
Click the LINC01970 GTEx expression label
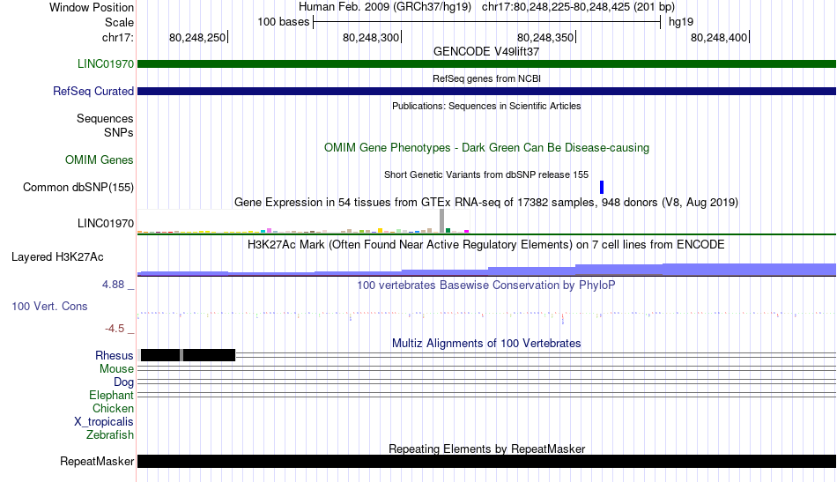pyautogui.click(x=105, y=223)
